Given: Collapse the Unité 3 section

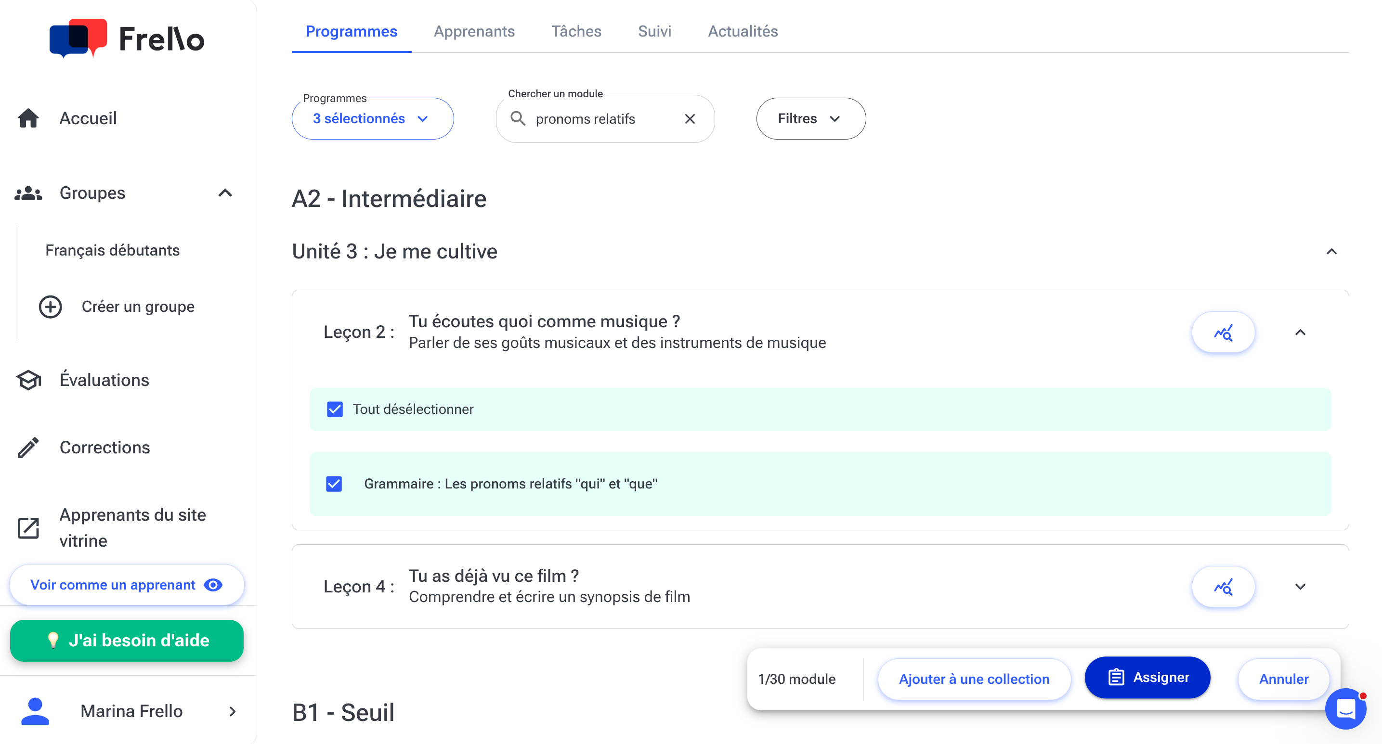Looking at the screenshot, I should pyautogui.click(x=1331, y=251).
